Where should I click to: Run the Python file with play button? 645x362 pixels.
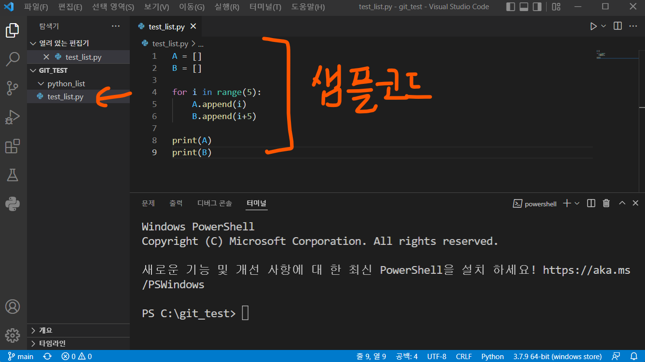[593, 27]
